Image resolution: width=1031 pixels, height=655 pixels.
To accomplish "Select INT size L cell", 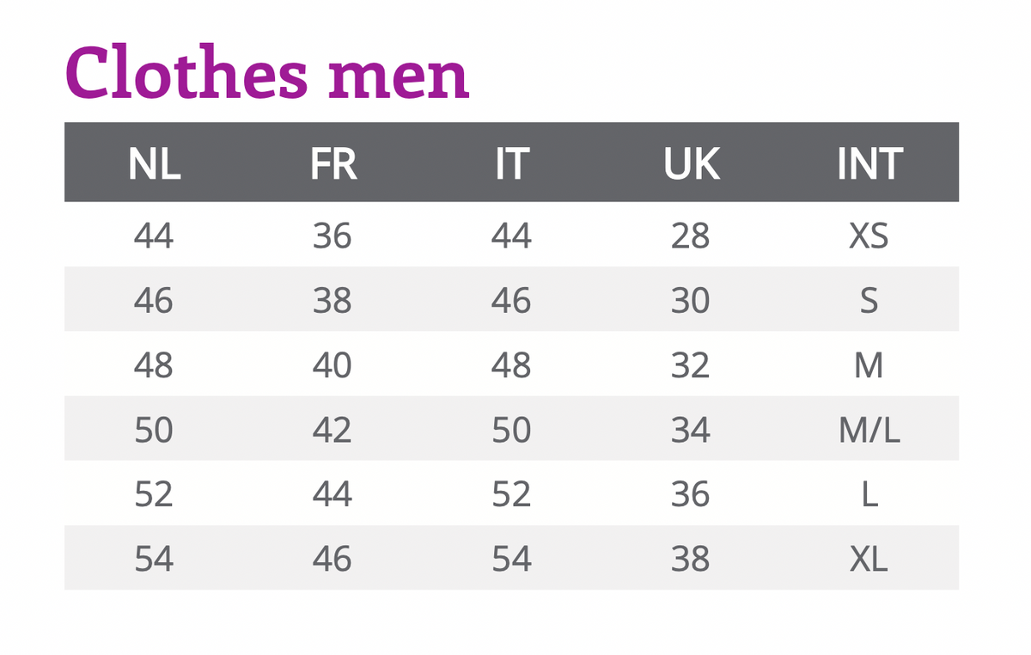I will pyautogui.click(x=869, y=494).
